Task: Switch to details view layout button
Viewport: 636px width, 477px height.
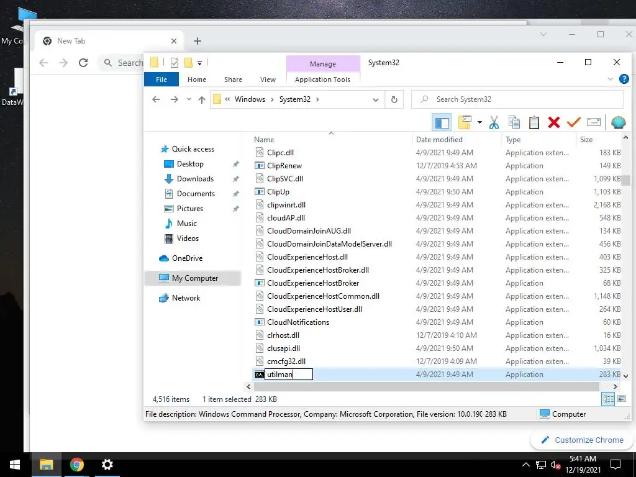Action: pos(609,399)
